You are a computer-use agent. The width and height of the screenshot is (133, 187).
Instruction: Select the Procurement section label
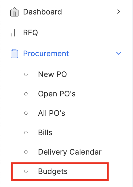pos(46,54)
